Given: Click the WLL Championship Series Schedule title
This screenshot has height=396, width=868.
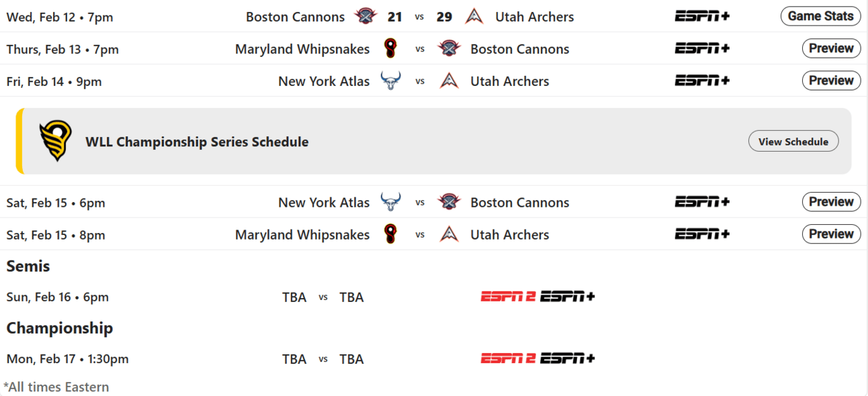Looking at the screenshot, I should coord(197,142).
